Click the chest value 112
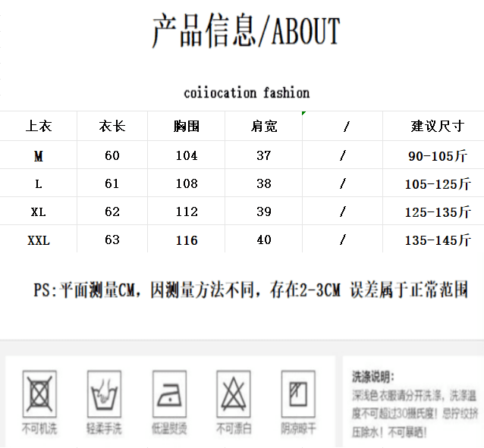 187,211
